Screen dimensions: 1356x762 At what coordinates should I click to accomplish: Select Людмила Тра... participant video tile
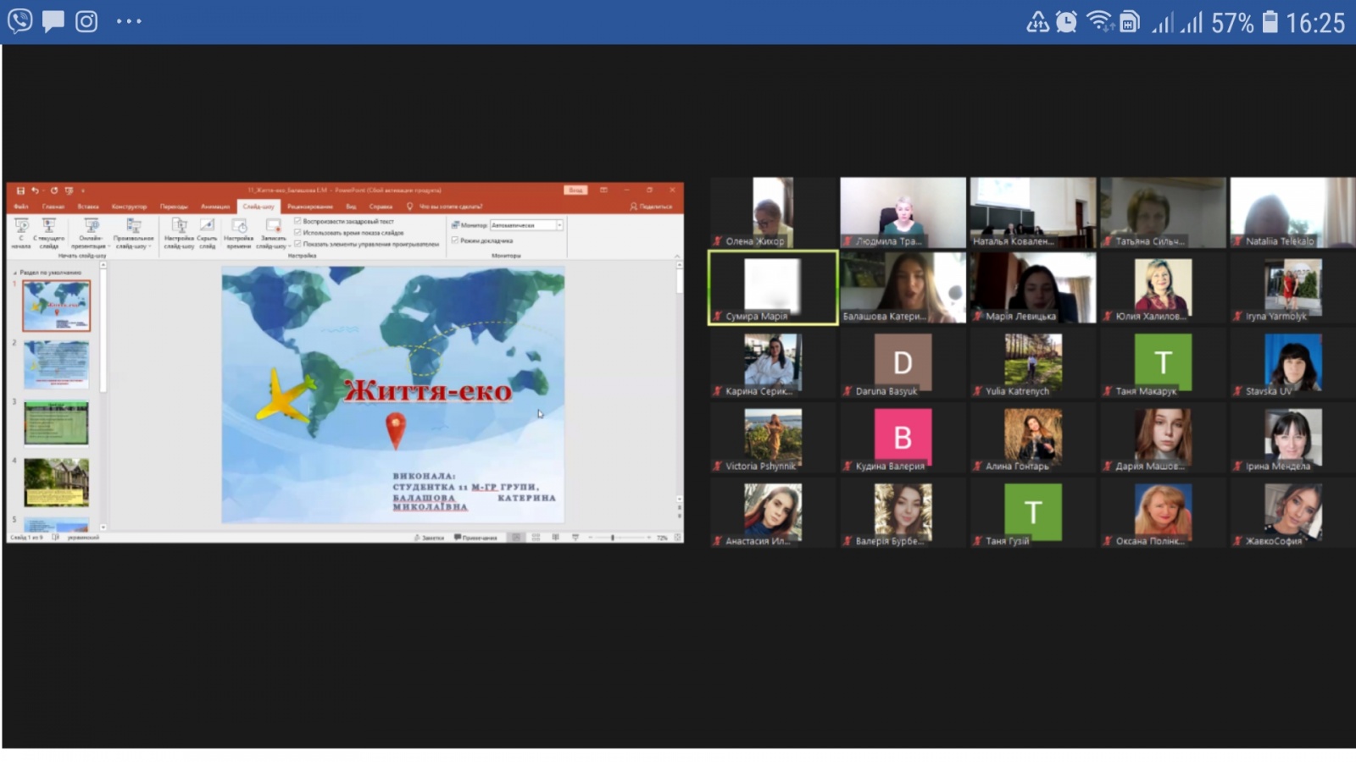(903, 213)
